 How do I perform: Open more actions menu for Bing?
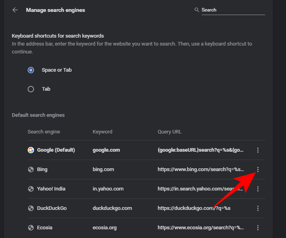click(x=258, y=169)
